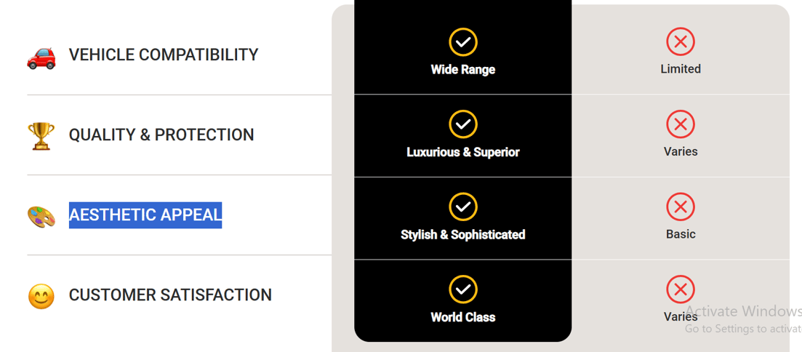802x352 pixels.
Task: Click the paint palette emoji icon
Action: point(41,217)
